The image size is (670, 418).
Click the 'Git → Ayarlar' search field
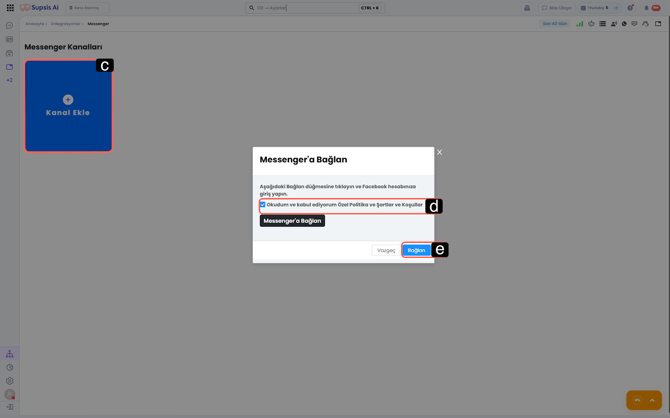pos(306,8)
